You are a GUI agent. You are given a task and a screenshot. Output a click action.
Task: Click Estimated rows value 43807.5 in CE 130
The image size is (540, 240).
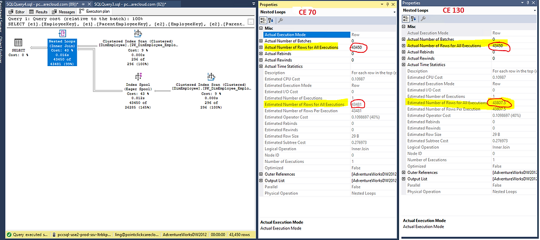coord(500,103)
